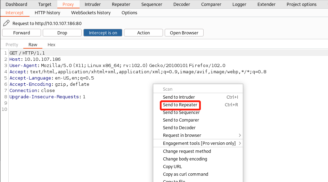Expand the Request in browser submenu arrow
The height and width of the screenshot is (182, 328).
240,135
